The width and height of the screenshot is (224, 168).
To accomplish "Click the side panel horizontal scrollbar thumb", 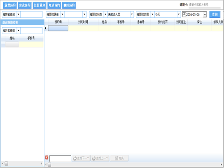I will (6, 164).
